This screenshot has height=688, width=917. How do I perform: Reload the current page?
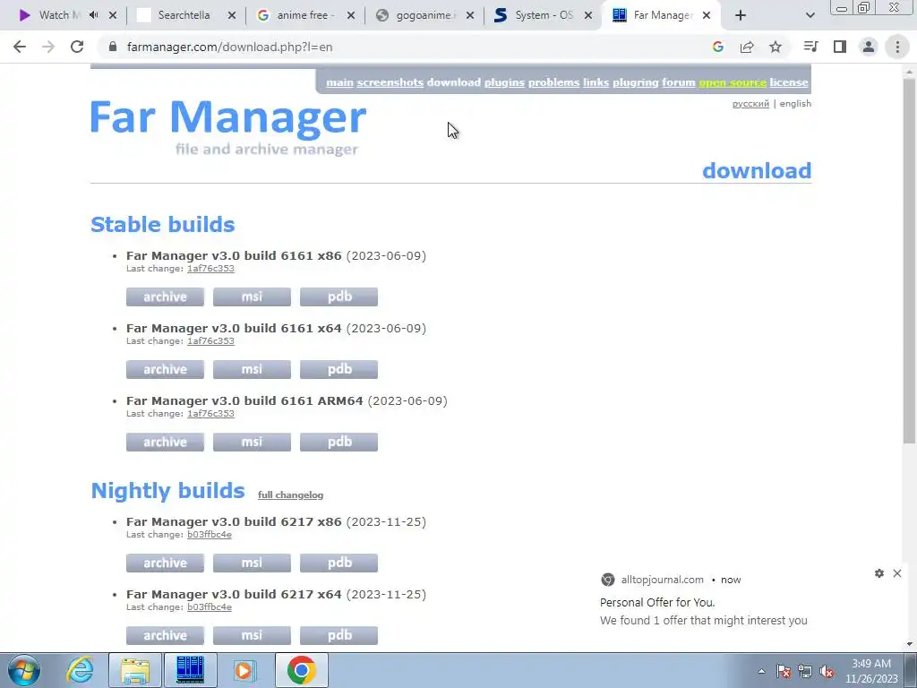tap(77, 47)
